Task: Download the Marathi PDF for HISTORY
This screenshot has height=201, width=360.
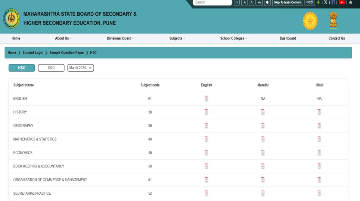Action: coord(263,112)
